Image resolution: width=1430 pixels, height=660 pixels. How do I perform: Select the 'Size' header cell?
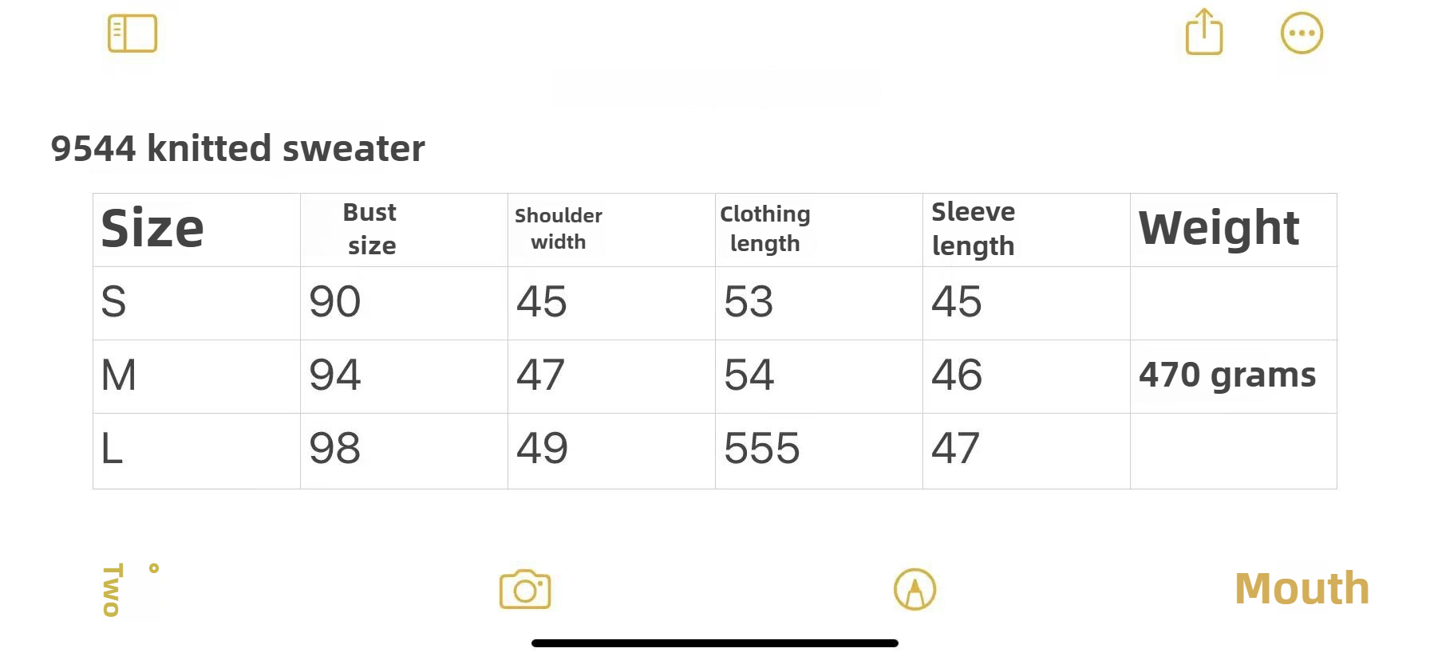tap(196, 230)
